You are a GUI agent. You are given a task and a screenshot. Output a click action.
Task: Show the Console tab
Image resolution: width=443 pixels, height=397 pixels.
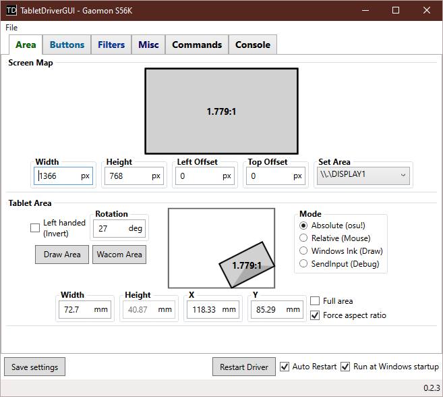(x=253, y=45)
